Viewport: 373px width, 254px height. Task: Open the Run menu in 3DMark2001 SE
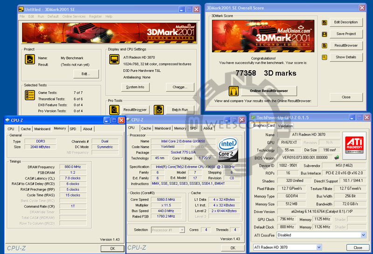click(41, 16)
